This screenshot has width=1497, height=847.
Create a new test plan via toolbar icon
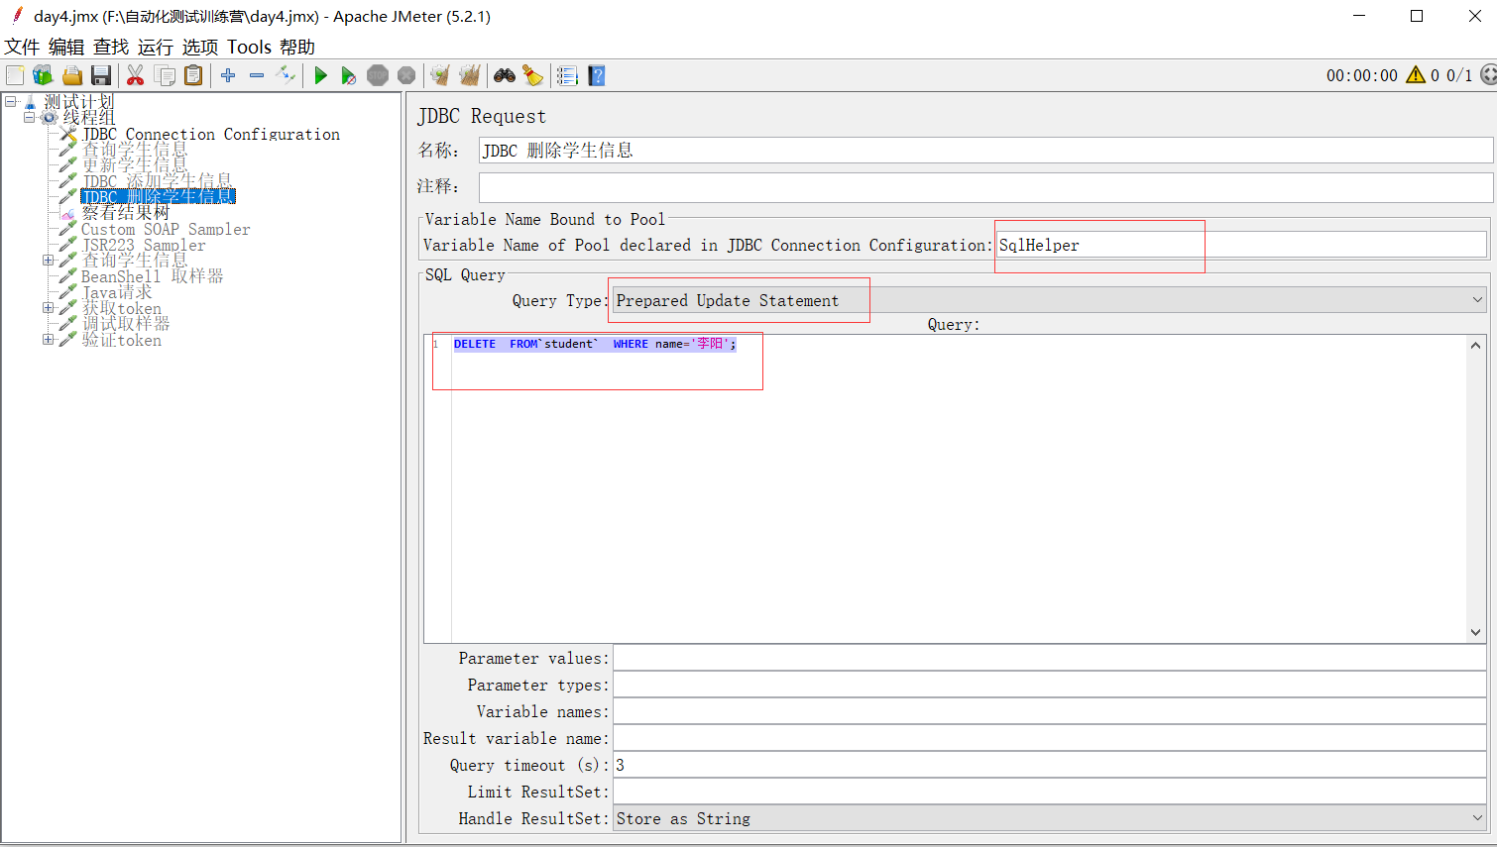15,75
